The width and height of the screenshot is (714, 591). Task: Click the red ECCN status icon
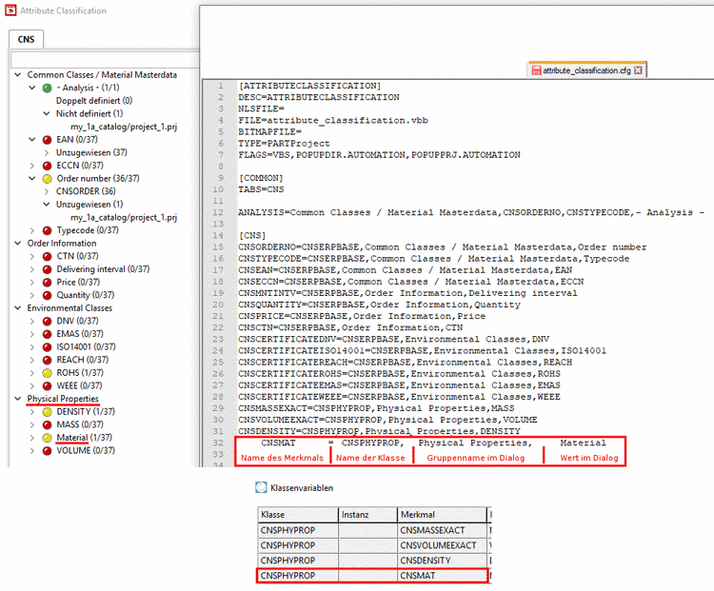[x=47, y=166]
